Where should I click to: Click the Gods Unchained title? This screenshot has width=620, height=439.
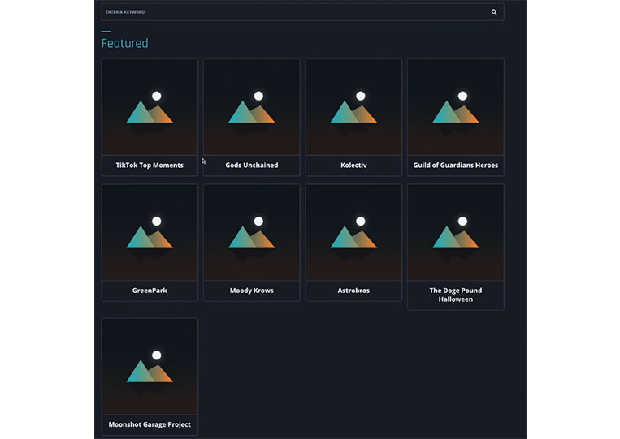pos(251,165)
